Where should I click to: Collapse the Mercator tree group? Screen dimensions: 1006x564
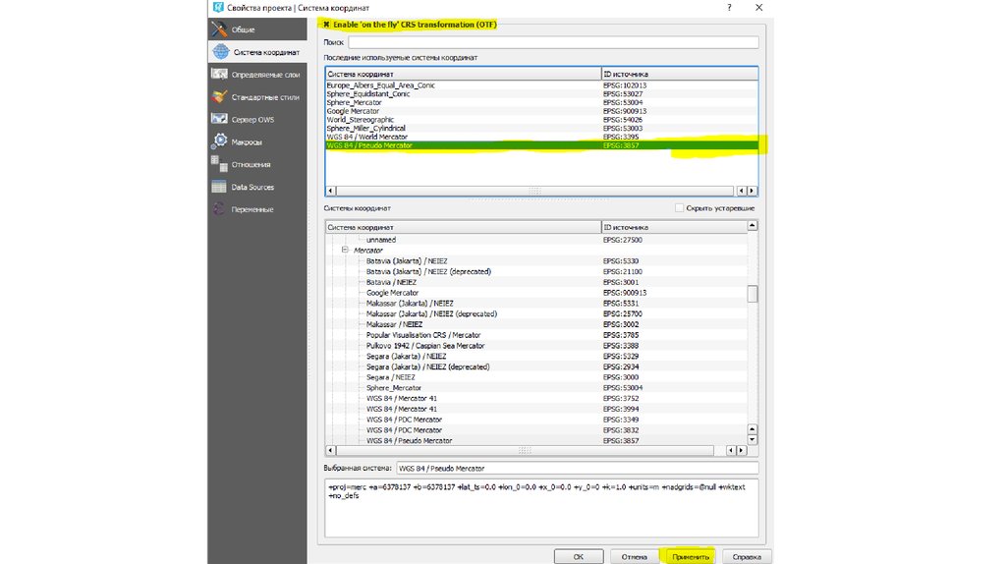345,251
